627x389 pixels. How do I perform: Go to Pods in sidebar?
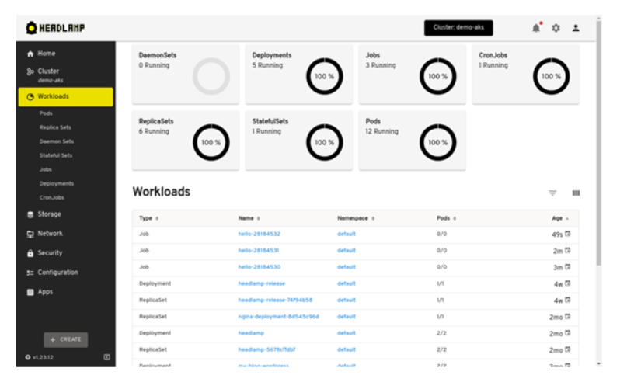(47, 113)
